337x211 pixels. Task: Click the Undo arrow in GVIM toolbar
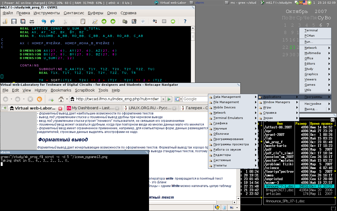click(x=44, y=21)
